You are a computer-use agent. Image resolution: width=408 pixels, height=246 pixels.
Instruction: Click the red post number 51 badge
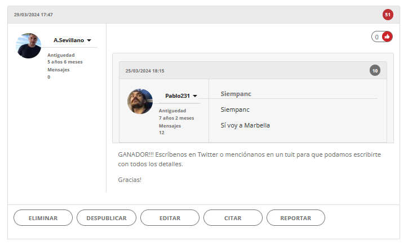coord(388,15)
